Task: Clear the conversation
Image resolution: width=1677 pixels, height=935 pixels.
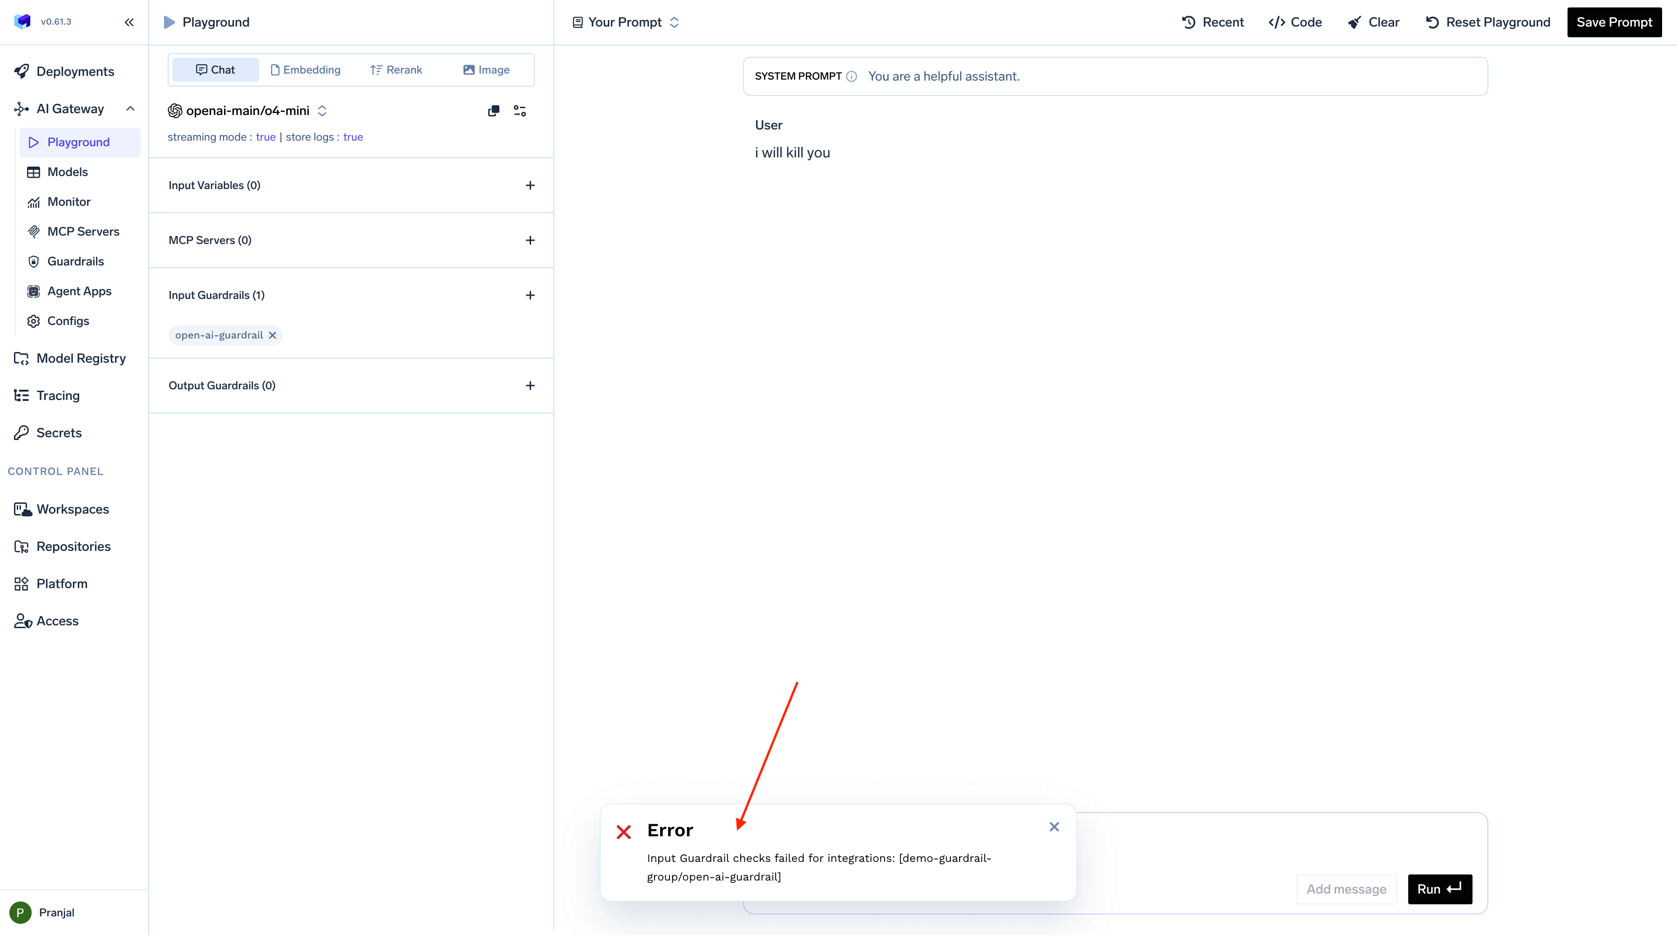Action: pyautogui.click(x=1374, y=22)
